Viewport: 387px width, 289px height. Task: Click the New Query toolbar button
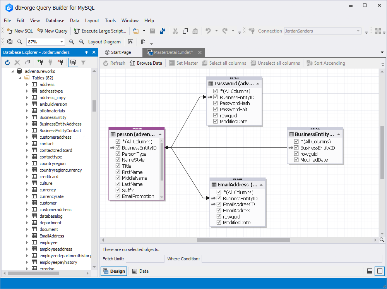point(52,31)
